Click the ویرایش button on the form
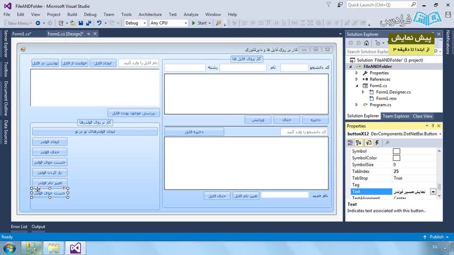 tap(258, 120)
